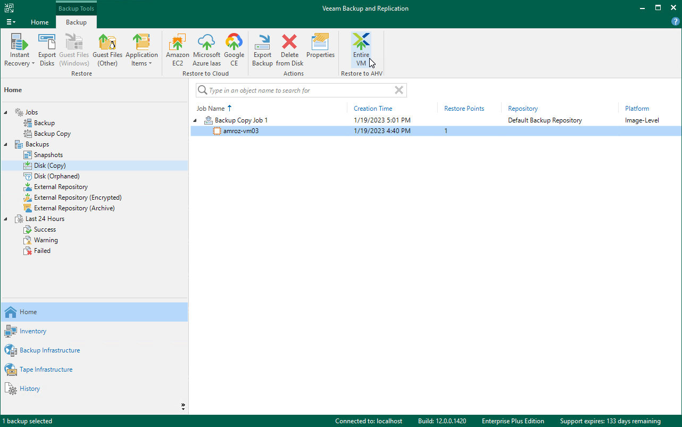682x427 pixels.
Task: Open External Repository (Archive) node
Action: point(74,208)
